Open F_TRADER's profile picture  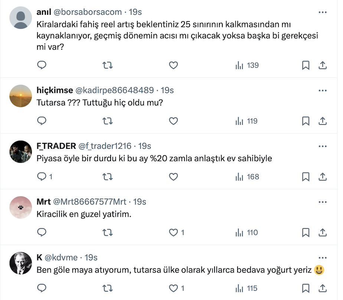coord(20,151)
